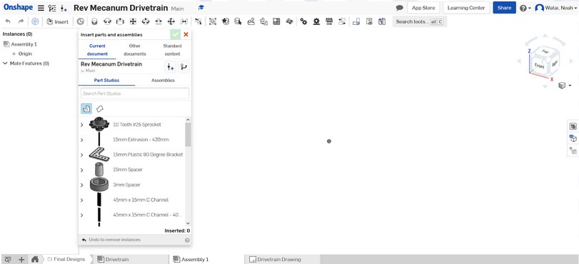Toggle the parts filter in insert dialog
579x264 pixels.
(x=86, y=108)
